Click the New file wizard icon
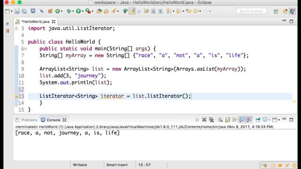This screenshot has height=169, width=301. (8, 11)
